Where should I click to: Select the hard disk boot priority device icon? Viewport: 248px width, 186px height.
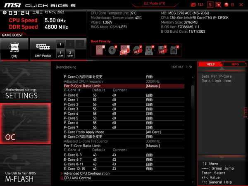pos(99,50)
